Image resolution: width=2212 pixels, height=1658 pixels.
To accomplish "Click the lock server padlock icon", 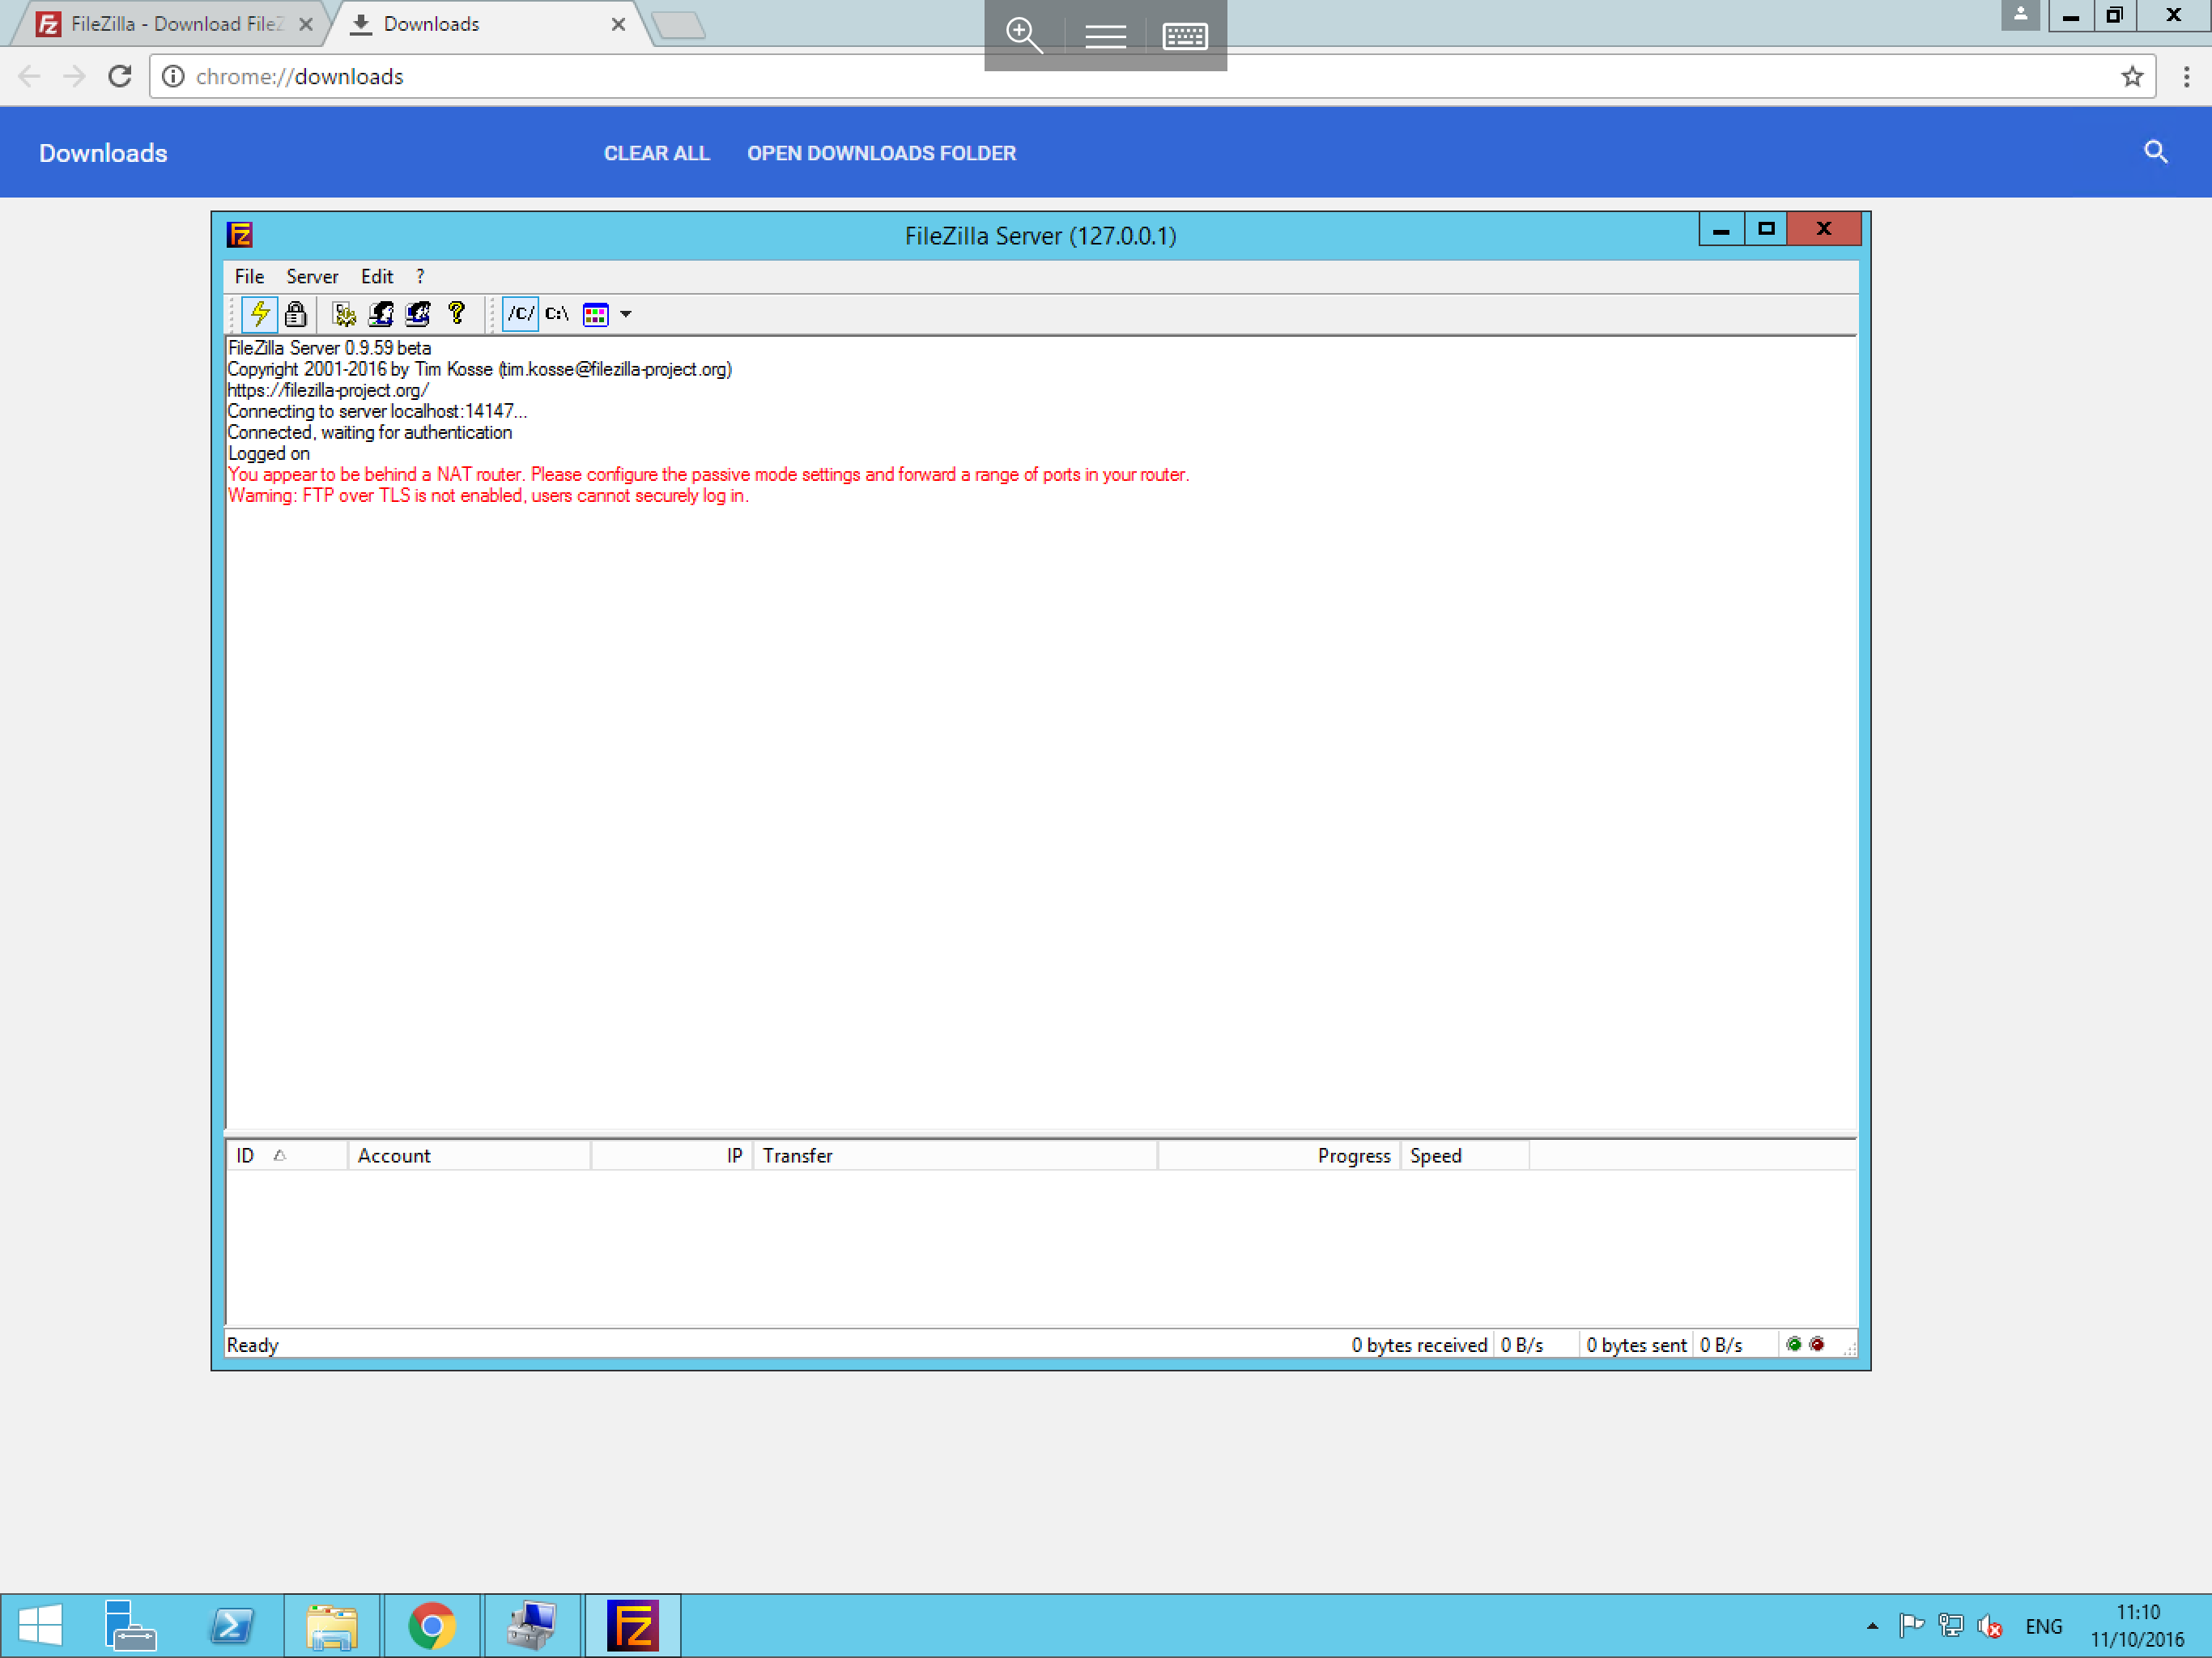I will coord(295,314).
